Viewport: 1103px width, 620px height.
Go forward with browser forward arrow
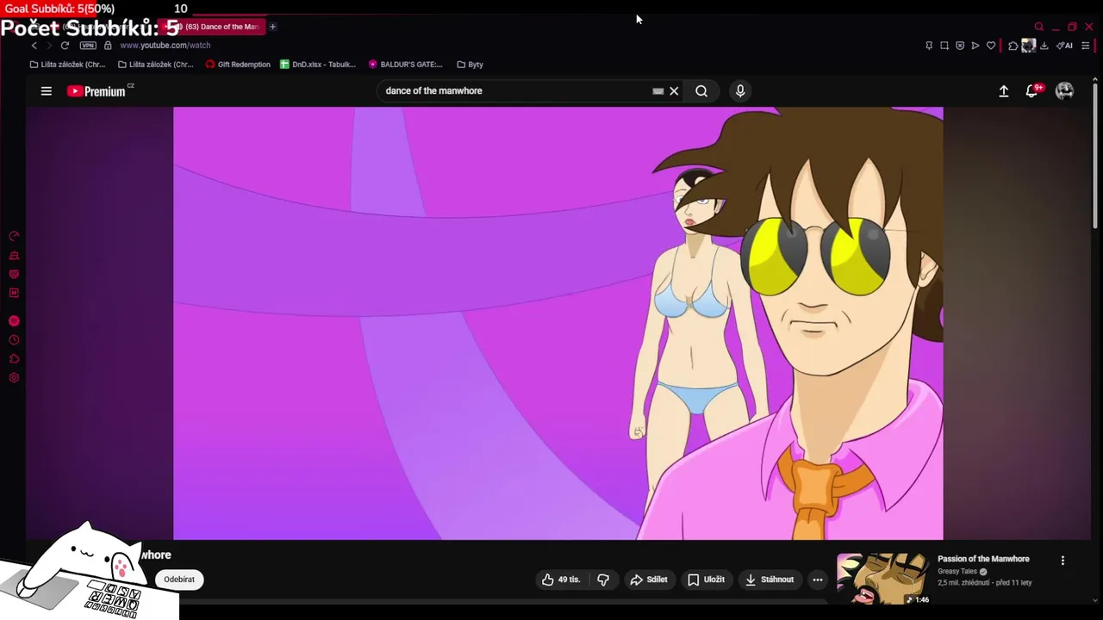pos(48,45)
